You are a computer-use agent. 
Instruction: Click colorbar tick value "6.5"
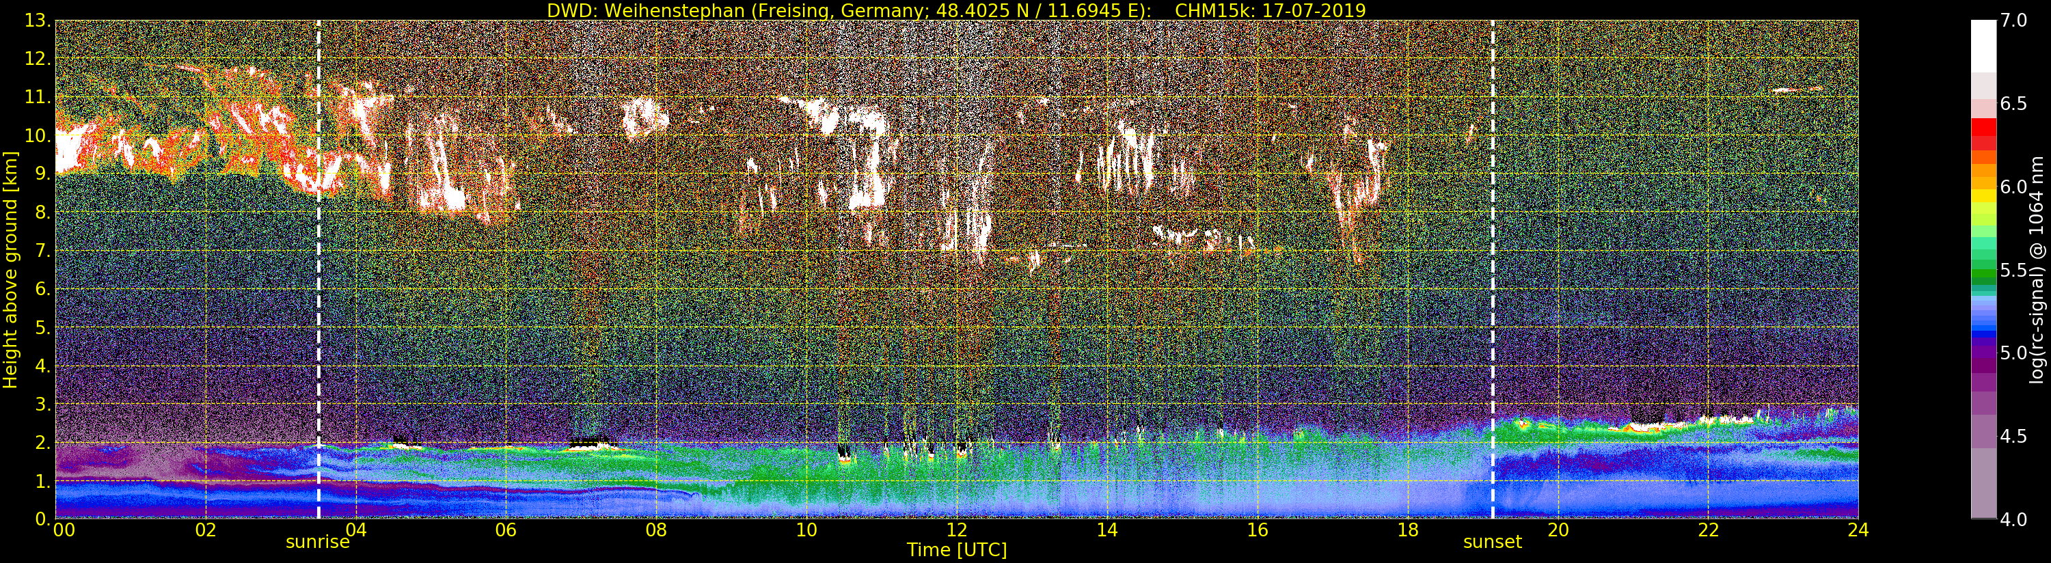coord(2014,104)
